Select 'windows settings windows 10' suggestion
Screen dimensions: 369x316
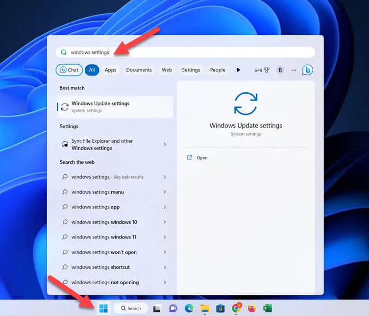coord(115,222)
